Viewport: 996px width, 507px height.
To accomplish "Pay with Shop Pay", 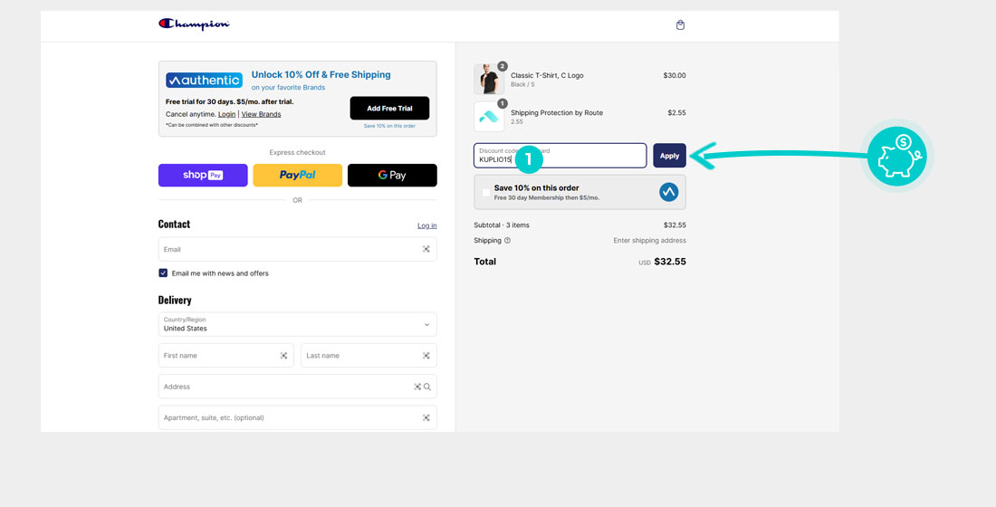I will pyautogui.click(x=203, y=176).
